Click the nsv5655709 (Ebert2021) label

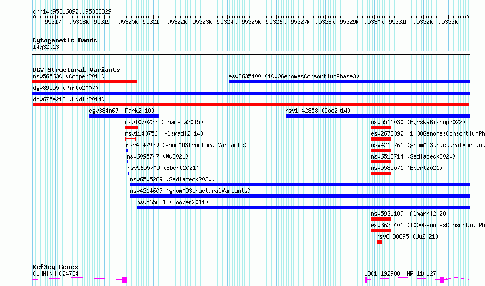coord(163,168)
